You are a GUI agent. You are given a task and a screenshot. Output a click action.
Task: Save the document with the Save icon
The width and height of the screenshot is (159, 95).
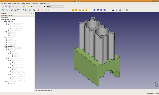10,6
